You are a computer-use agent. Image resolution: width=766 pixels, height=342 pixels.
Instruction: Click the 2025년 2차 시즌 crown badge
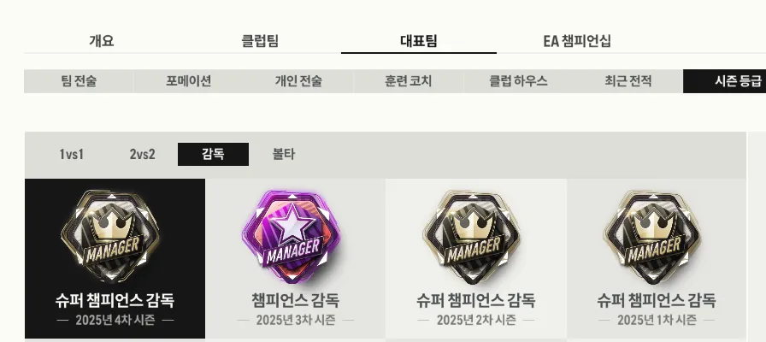click(473, 238)
